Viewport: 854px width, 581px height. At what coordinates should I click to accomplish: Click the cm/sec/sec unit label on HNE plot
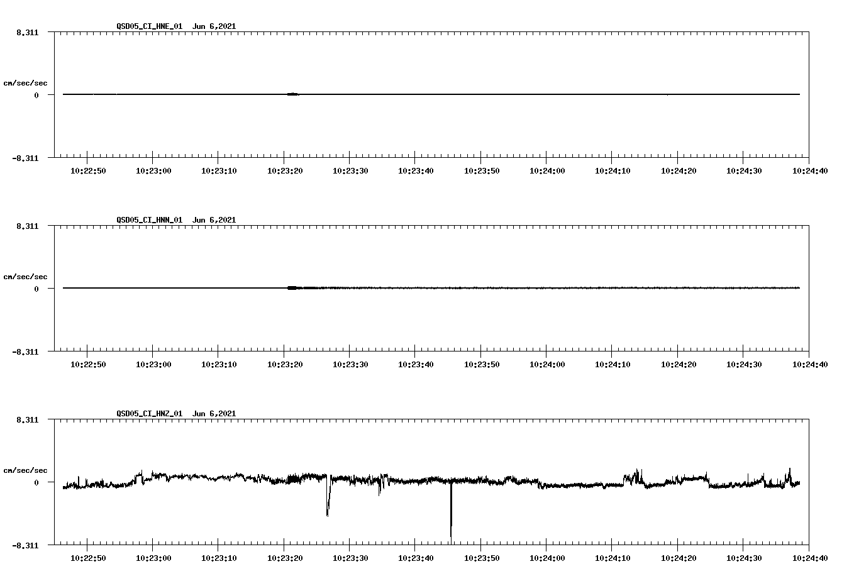tap(25, 83)
